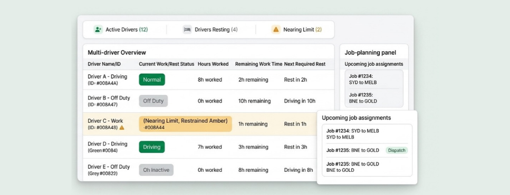
Task: Click the Dispatch button for Job #1235
Action: click(x=397, y=151)
